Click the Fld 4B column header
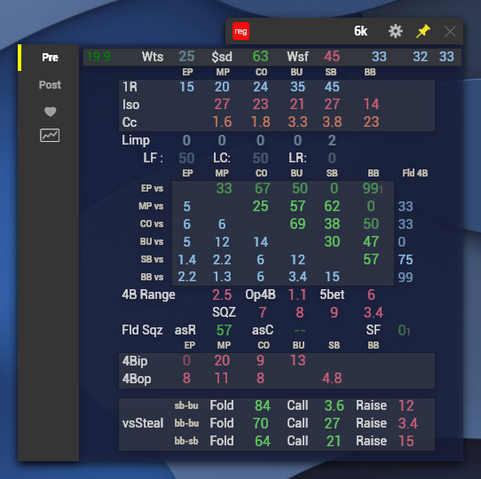The image size is (481, 479). (x=414, y=173)
